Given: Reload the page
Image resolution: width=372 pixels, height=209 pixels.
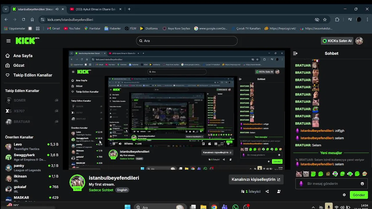Looking at the screenshot, I should [x=24, y=20].
